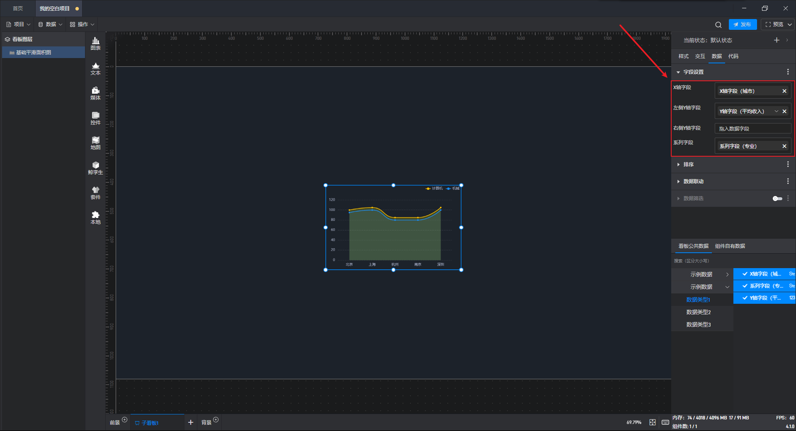Click the 看板图层 layers icon
The height and width of the screenshot is (431, 796).
pos(7,39)
